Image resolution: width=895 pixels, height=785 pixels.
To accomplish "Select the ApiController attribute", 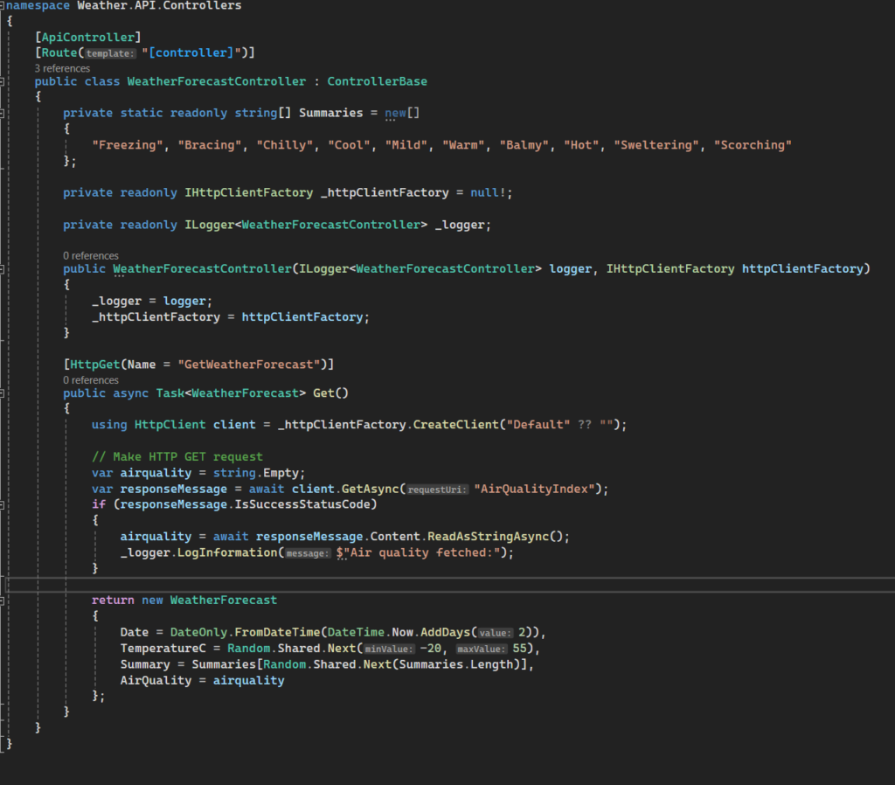I will 87,37.
